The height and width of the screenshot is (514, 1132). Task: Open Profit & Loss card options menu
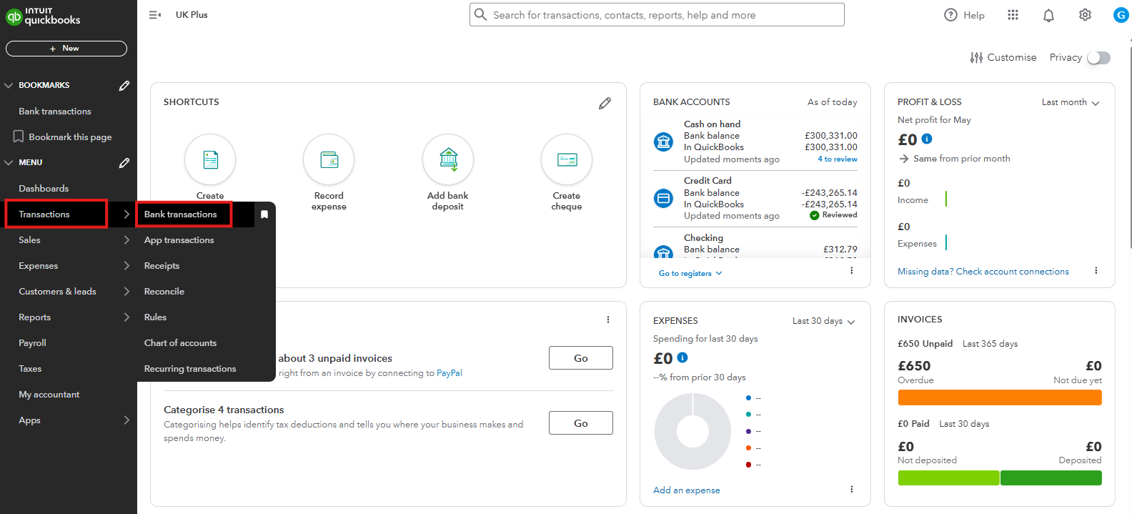coord(1096,271)
